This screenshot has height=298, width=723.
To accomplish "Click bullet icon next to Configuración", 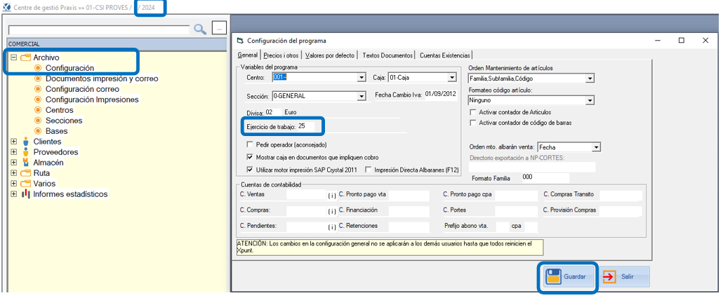I will (x=39, y=68).
